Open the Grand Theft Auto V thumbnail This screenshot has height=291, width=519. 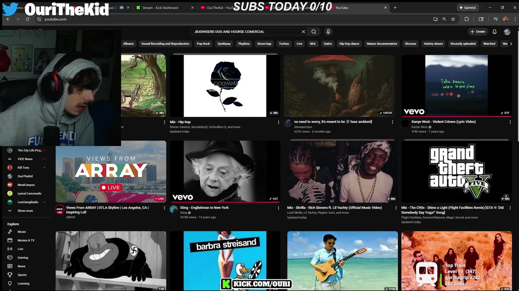[x=457, y=171]
